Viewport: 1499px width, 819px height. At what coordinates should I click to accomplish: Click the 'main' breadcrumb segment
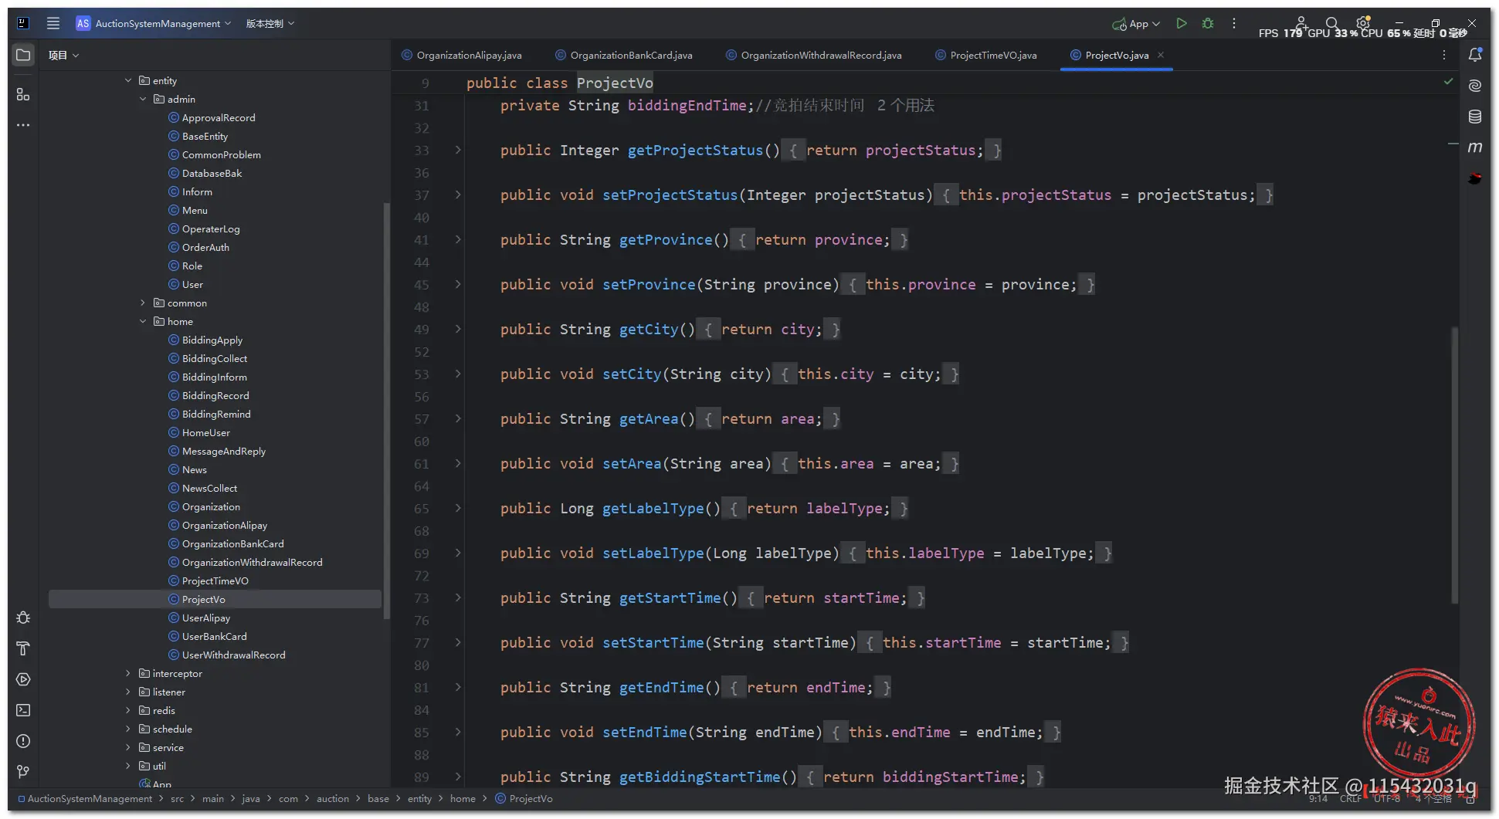[213, 798]
